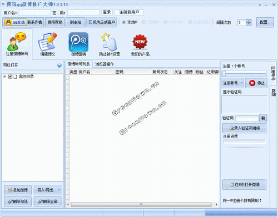Screen dimensions: 278x217
Task: Open the 微博营销 blue icon
Action: [78, 44]
